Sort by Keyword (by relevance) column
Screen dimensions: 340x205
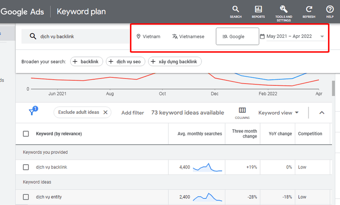[59, 134]
